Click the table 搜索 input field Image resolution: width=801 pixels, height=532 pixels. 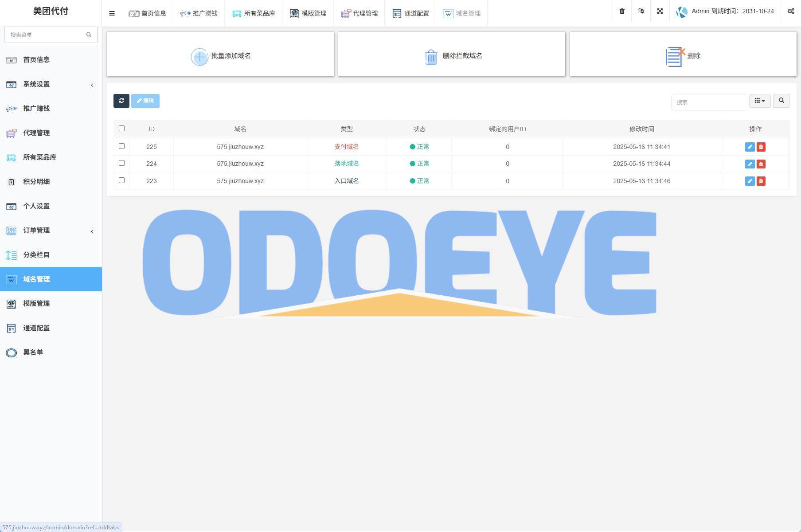[709, 102]
